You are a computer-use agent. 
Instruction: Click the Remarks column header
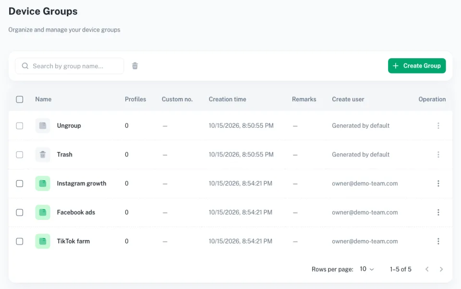[304, 99]
